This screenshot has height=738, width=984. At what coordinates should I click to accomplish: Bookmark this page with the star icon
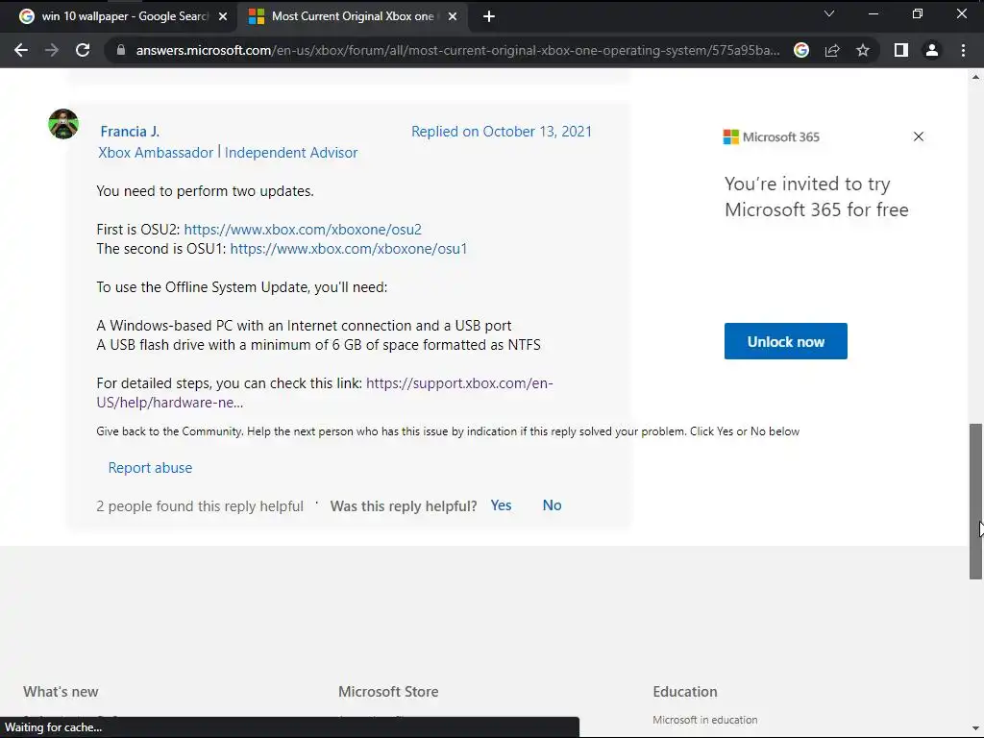(x=863, y=50)
